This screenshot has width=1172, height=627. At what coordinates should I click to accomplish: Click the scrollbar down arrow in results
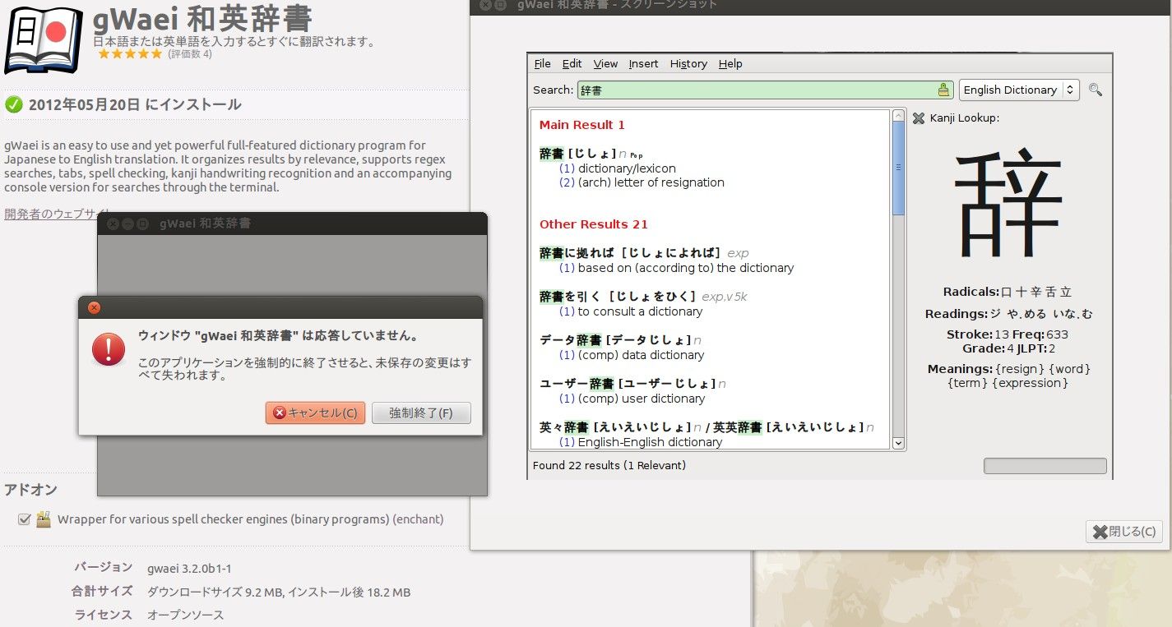click(899, 442)
